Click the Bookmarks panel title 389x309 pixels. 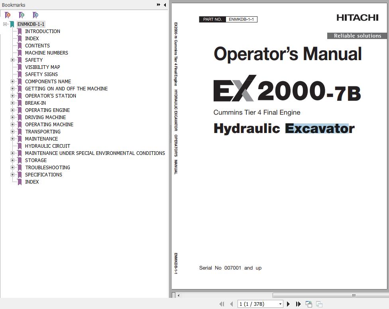[14, 5]
